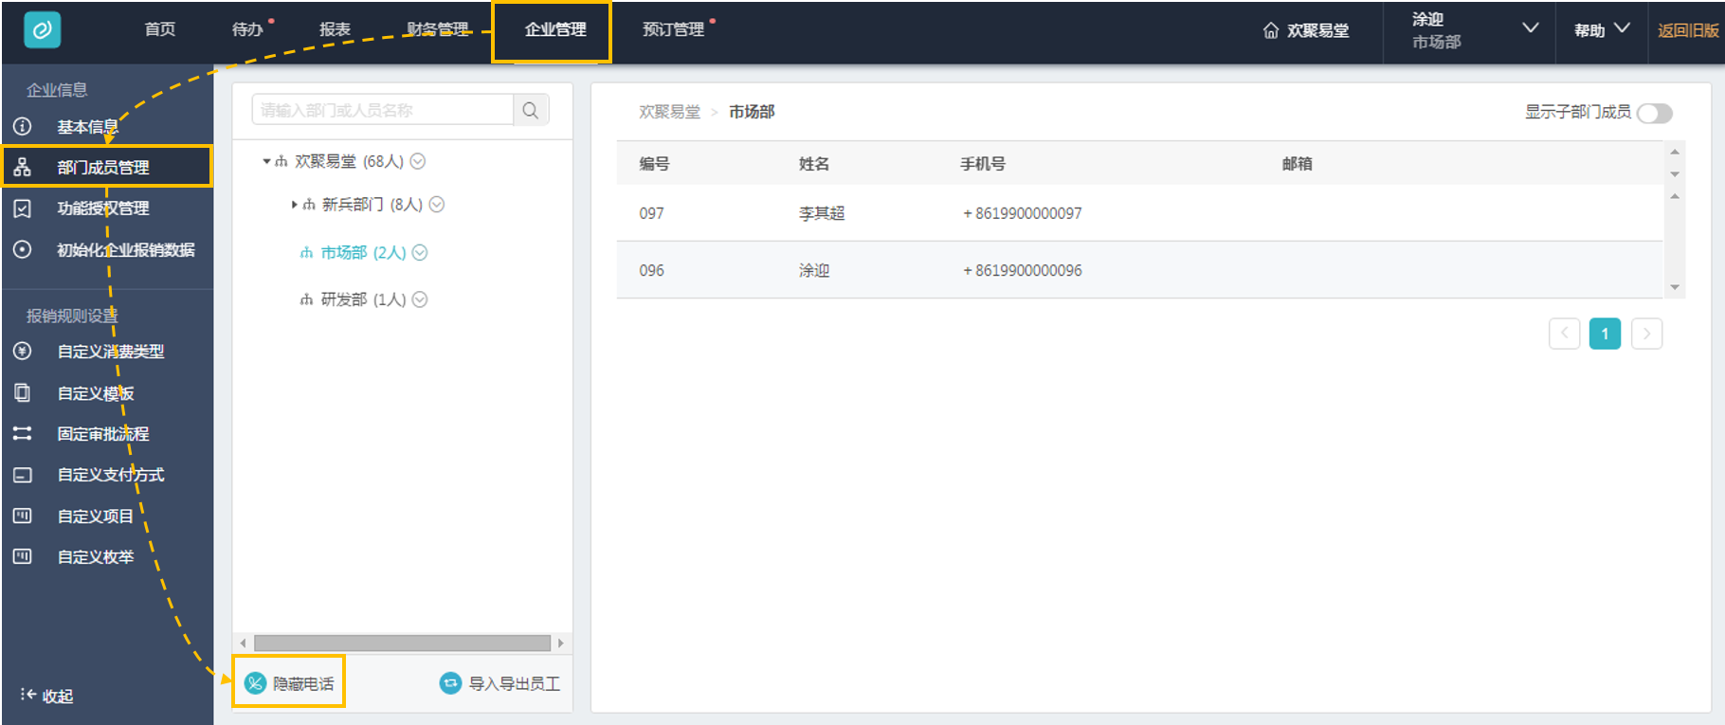Click the 导入导出员工 button label
Screen dimensions: 1725x725
point(515,683)
